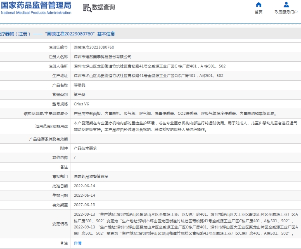Click the 管理类别 row label
301x249 pixels.
click(60, 95)
